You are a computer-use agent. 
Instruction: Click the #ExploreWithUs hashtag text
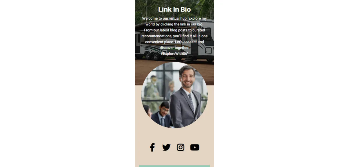(x=174, y=54)
